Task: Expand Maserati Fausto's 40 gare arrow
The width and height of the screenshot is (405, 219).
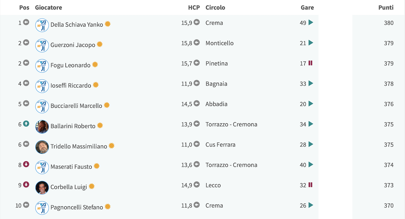Action: point(311,164)
